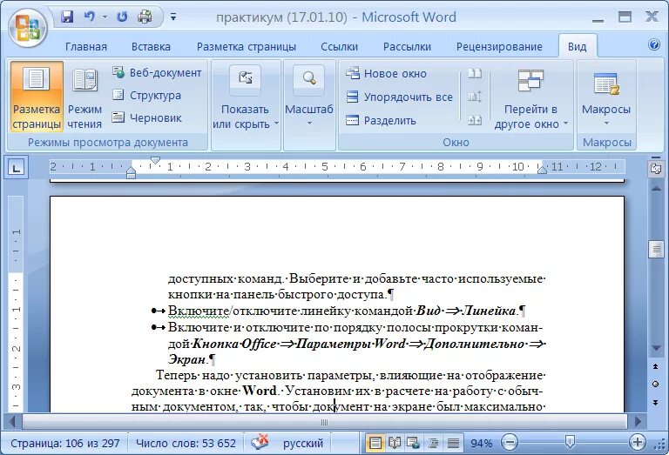Click the zoom slider handle
Image resolution: width=669 pixels, height=455 pixels.
coord(570,442)
